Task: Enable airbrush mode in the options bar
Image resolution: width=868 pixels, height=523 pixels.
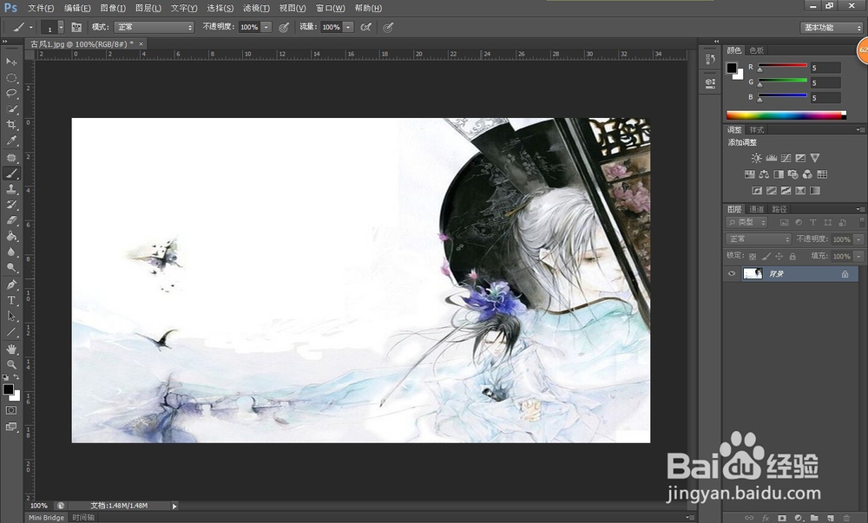Action: [x=365, y=27]
